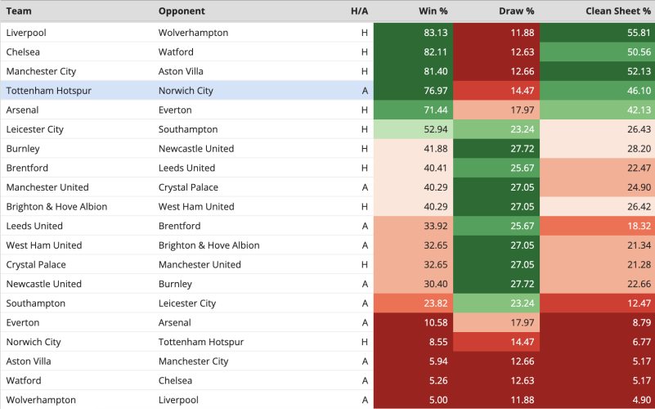Click Norwich City's 8.55 win cell
655x409 pixels.
coord(413,342)
